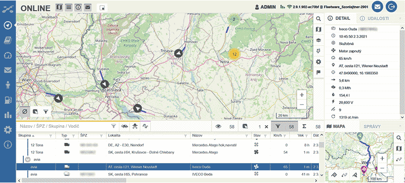Open statistics bar chart icon in sidebar
This screenshot has height=183, width=405.
click(x=8, y=115)
